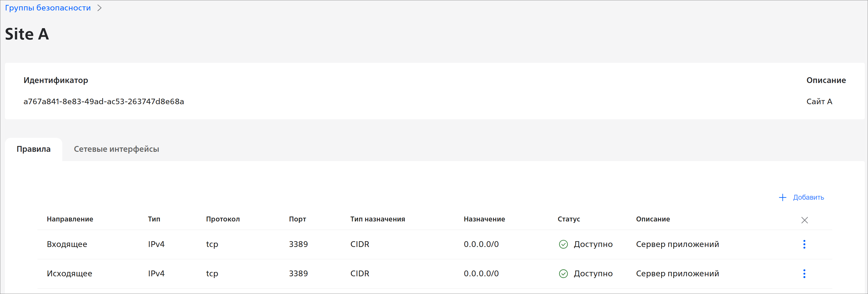Click green status checkmark of Входящее rule
This screenshot has height=294, width=868.
pyautogui.click(x=563, y=244)
